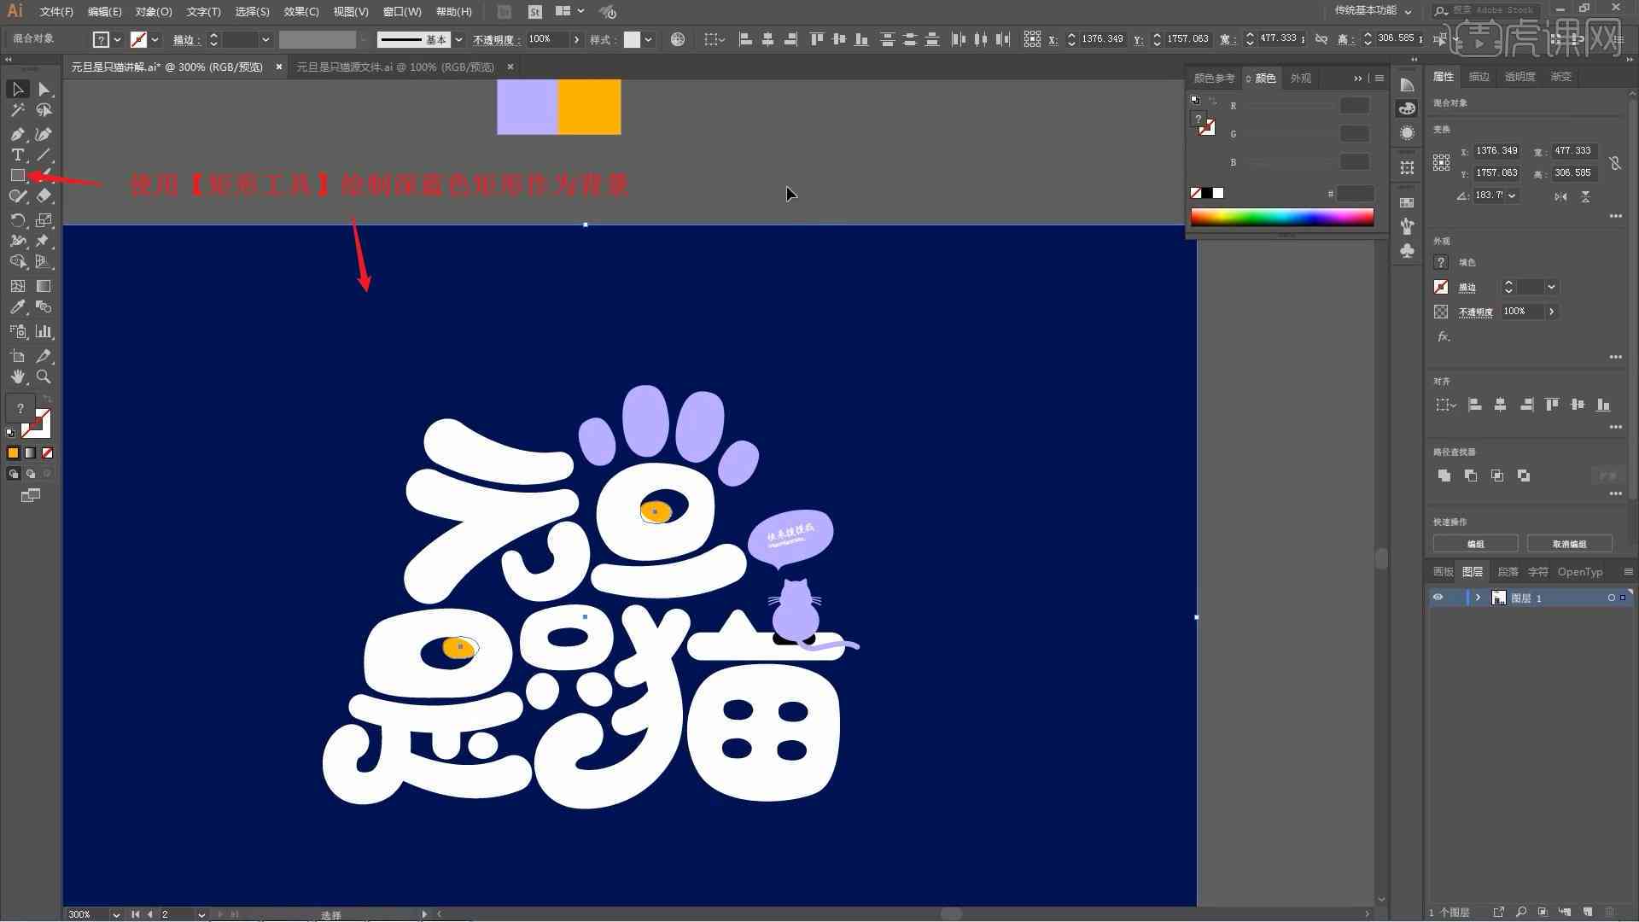Select the Selection tool in toolbar
This screenshot has width=1639, height=922.
point(17,88)
